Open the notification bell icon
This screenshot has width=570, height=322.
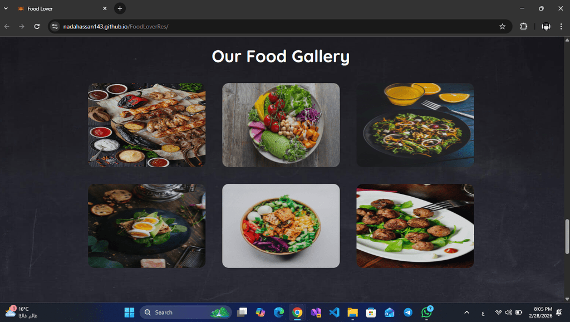559,313
